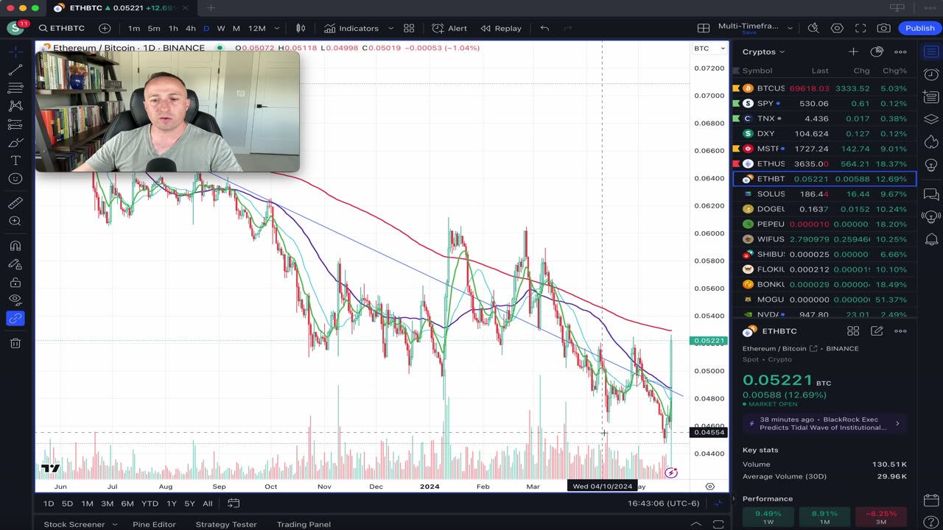Open the forecasting and measurement tools
The height and width of the screenshot is (530, 943).
[15, 125]
